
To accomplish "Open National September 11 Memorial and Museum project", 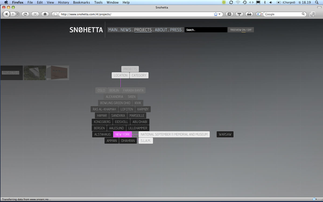I will (x=174, y=134).
